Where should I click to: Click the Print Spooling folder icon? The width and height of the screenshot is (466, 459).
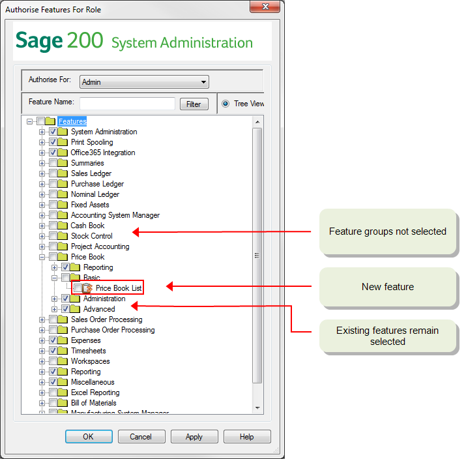(63, 141)
